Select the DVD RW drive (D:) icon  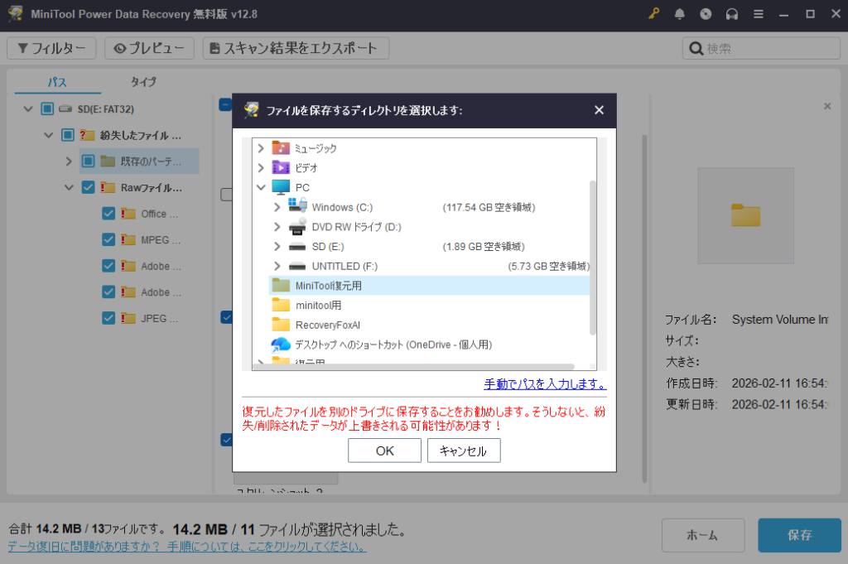click(x=297, y=226)
